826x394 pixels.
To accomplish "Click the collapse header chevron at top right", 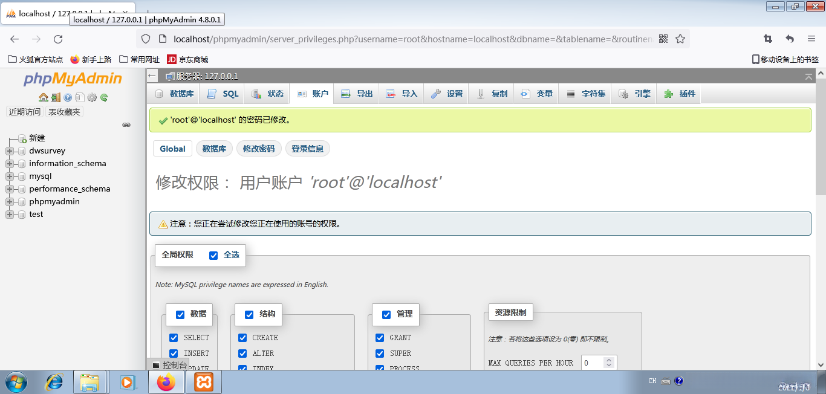I will click(808, 76).
